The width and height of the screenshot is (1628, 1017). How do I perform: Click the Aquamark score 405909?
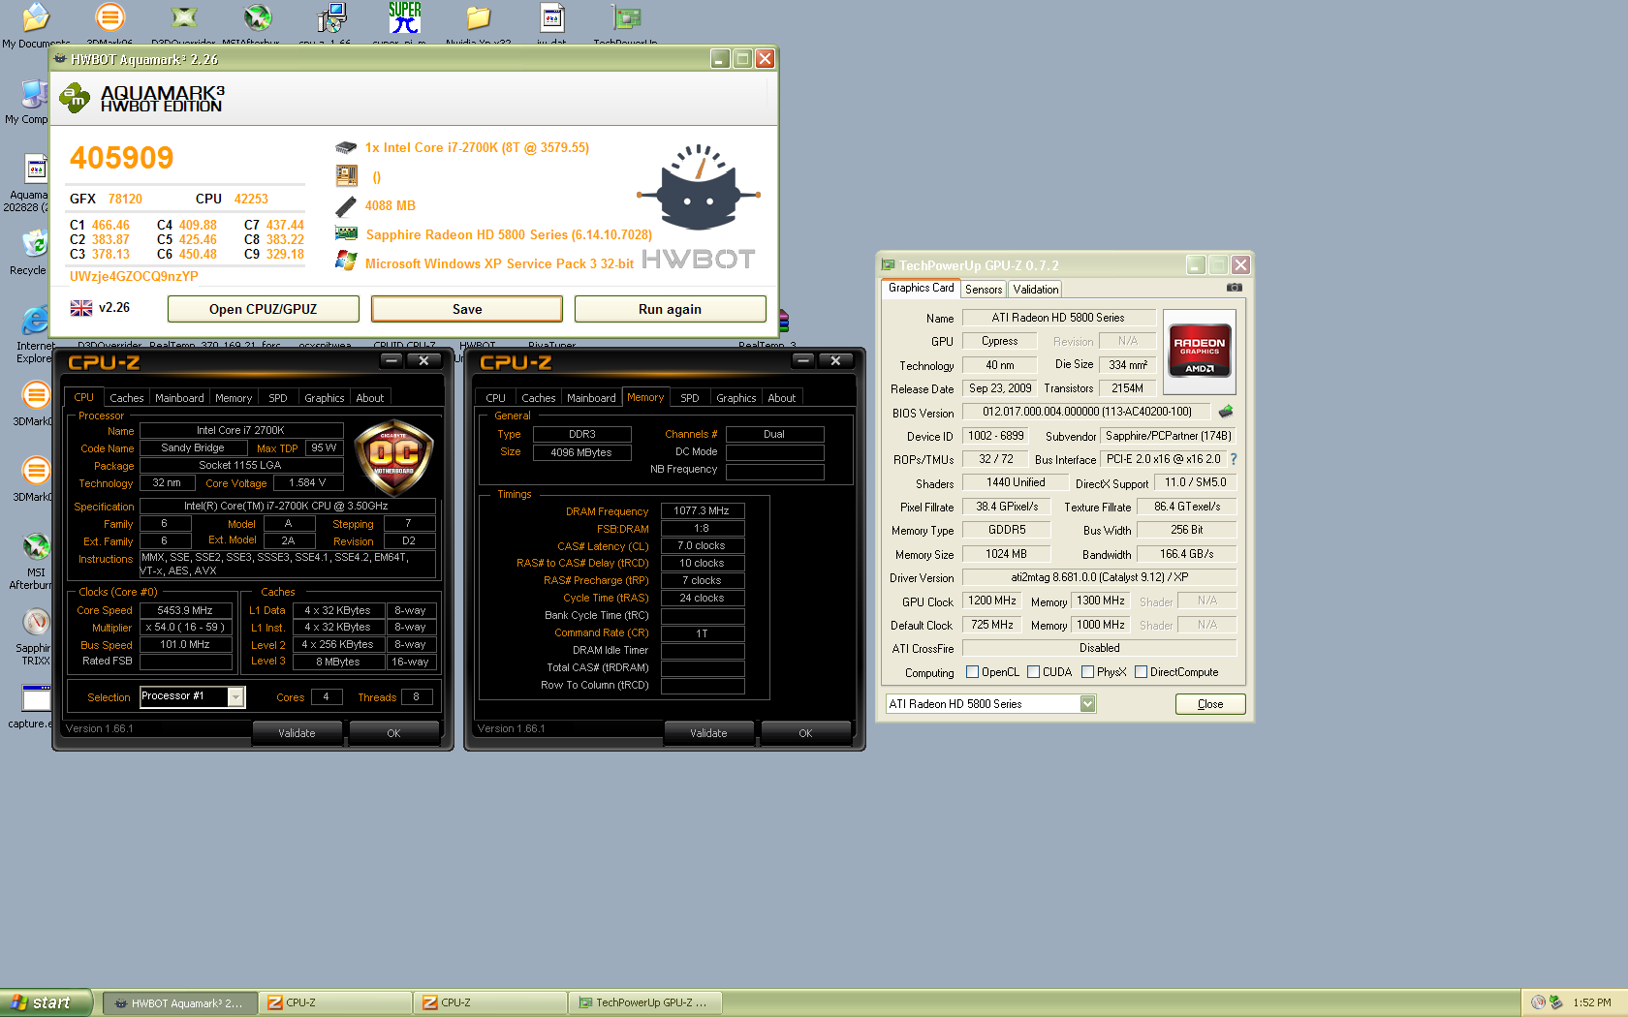(122, 158)
